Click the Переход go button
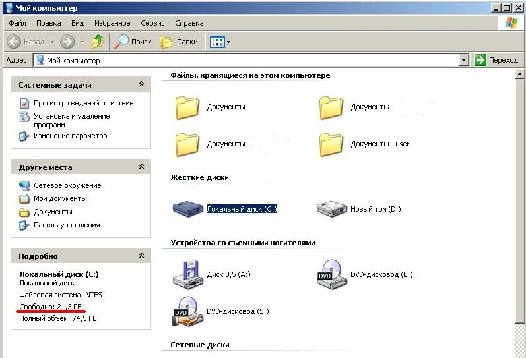This screenshot has height=358, width=526. [x=496, y=61]
